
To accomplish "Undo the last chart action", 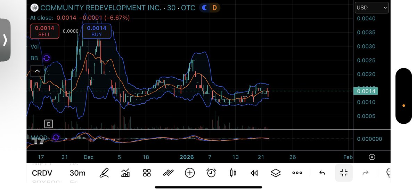I will point(322,173).
